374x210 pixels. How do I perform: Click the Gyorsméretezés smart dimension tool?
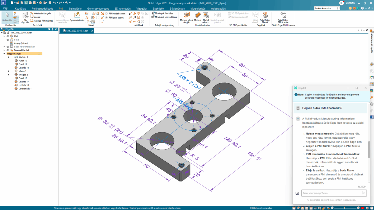point(77,16)
